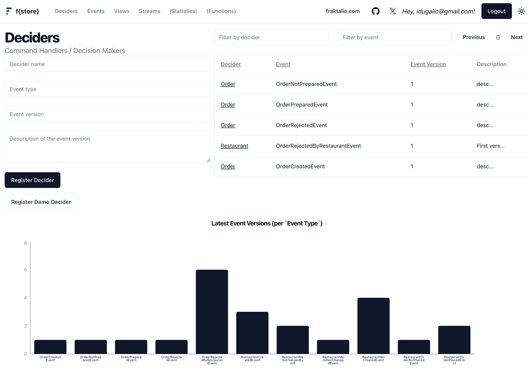The height and width of the screenshot is (368, 531).
Task: Sort by the Event column header
Action: [283, 64]
